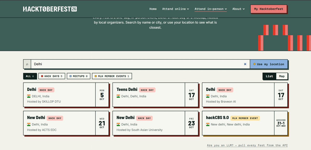
Task: Expand the Attend online menu
Action: (x=176, y=9)
